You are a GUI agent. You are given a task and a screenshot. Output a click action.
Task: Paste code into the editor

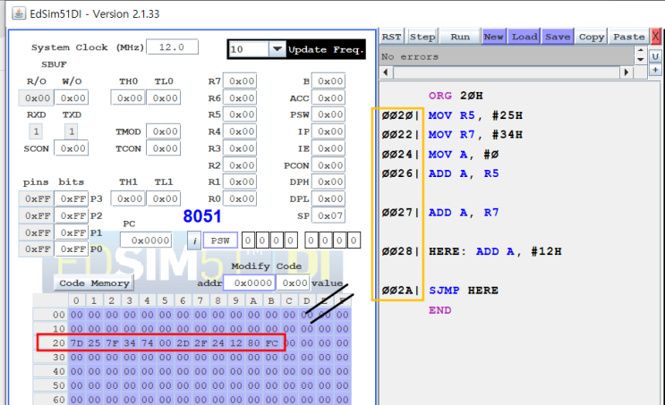pyautogui.click(x=629, y=37)
